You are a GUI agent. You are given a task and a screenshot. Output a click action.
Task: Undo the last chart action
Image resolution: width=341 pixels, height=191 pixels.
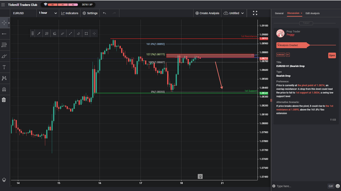pos(104,13)
